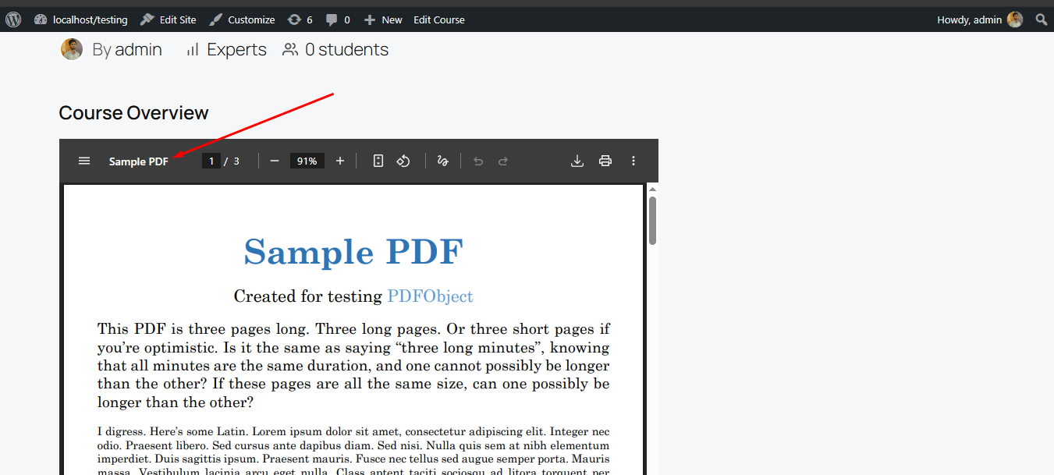Open the admin author link
This screenshot has width=1054, height=475.
(138, 49)
